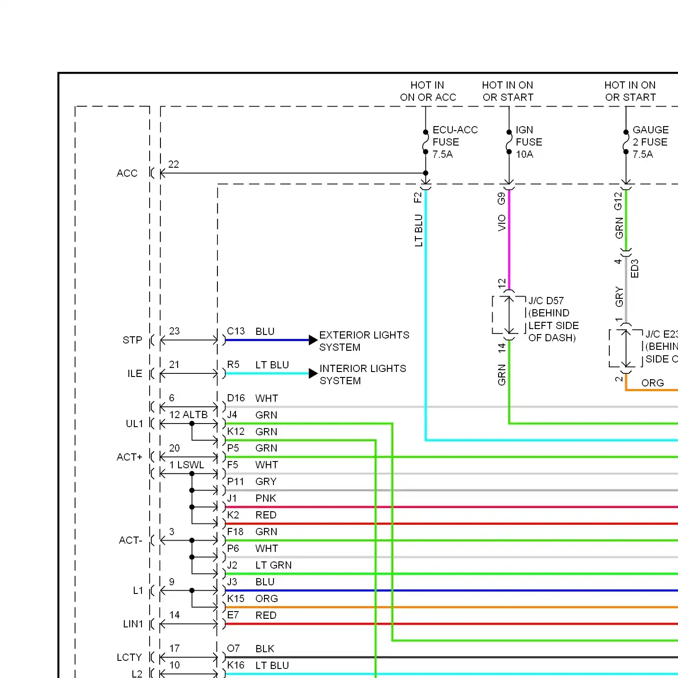Select the P5 GRN wire label
The image size is (678, 678).
(252, 448)
